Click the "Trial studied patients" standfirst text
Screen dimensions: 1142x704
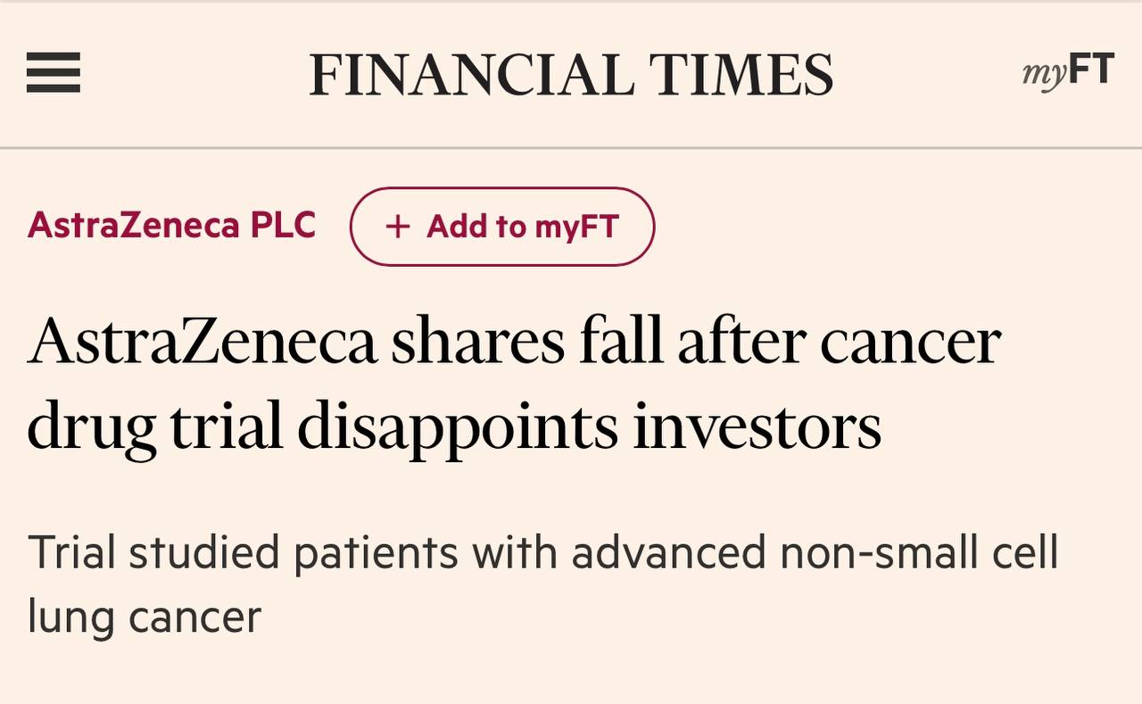coord(243,552)
